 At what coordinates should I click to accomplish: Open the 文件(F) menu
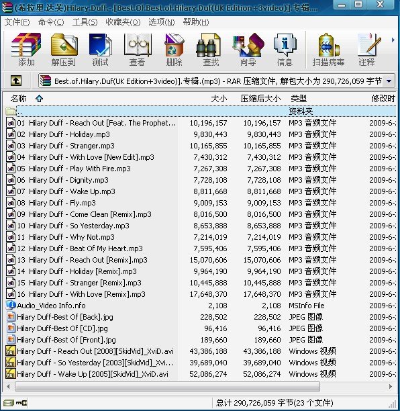point(17,22)
